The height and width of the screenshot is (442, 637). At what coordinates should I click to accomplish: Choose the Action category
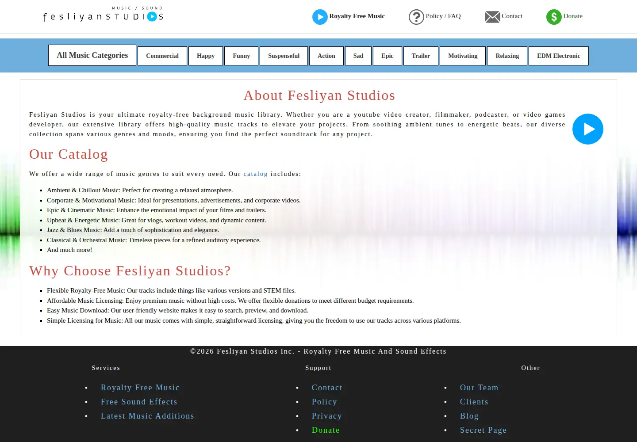click(x=326, y=56)
